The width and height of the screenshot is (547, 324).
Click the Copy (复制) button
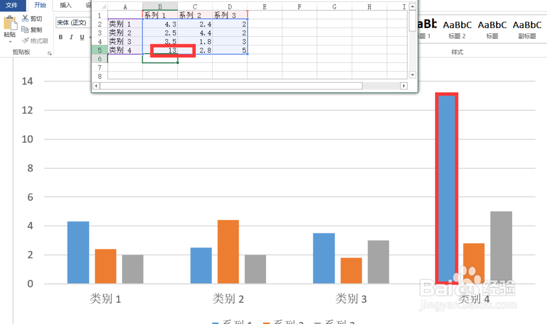32,30
